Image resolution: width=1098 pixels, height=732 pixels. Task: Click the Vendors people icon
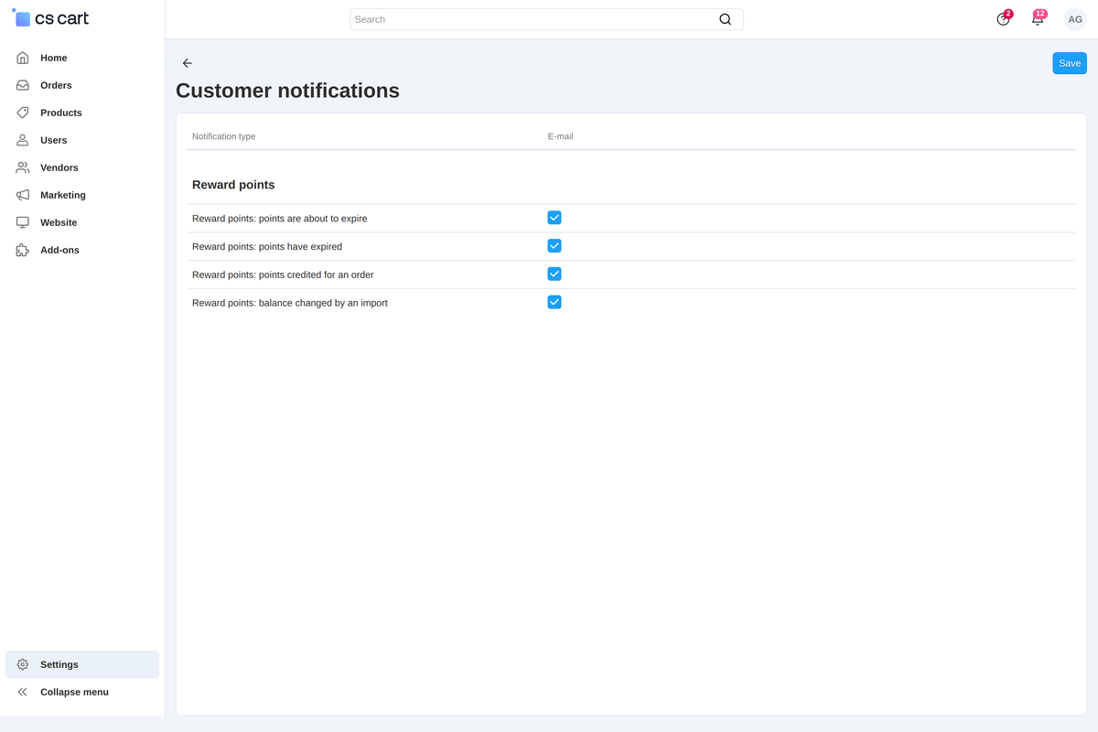pos(23,167)
